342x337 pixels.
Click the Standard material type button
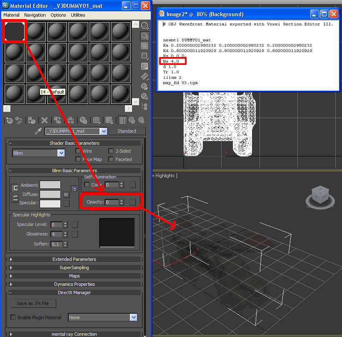tap(127, 131)
